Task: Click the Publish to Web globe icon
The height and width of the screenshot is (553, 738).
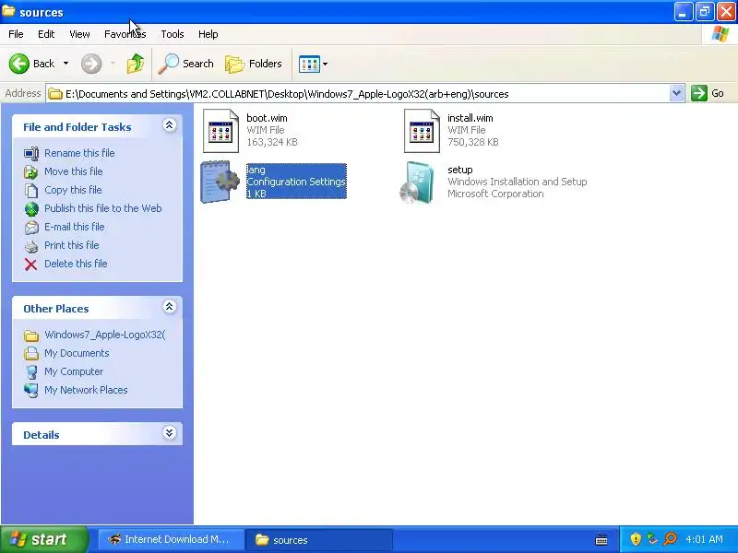Action: click(x=31, y=209)
